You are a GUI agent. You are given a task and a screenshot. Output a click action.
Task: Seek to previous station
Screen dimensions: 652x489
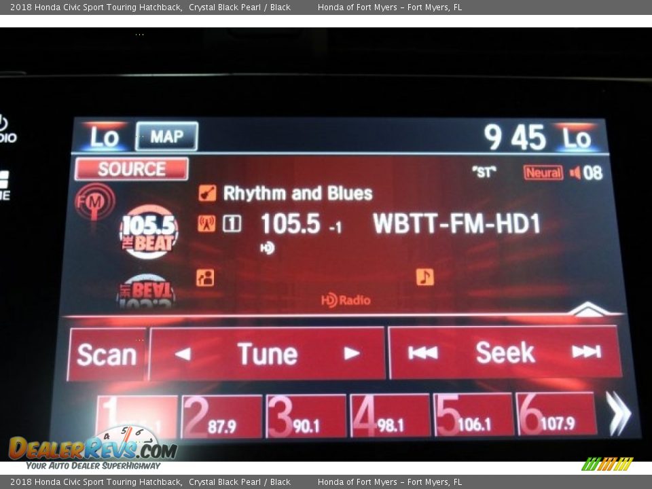point(422,352)
